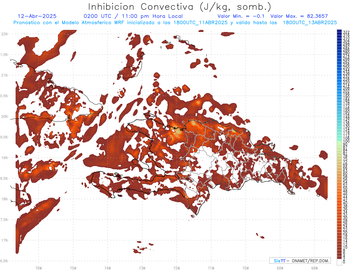Image resolution: width=353 pixels, height=272 pixels.
Task: Select the date "12-Abr-2025"
Action: 37,16
